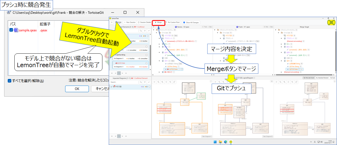Click fit-to-view icon in Merge Target diagram toolbar
The image size is (337, 145).
[x=289, y=82]
